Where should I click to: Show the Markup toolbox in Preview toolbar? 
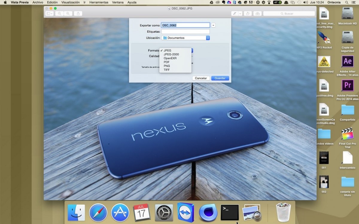pyautogui.click(x=257, y=13)
